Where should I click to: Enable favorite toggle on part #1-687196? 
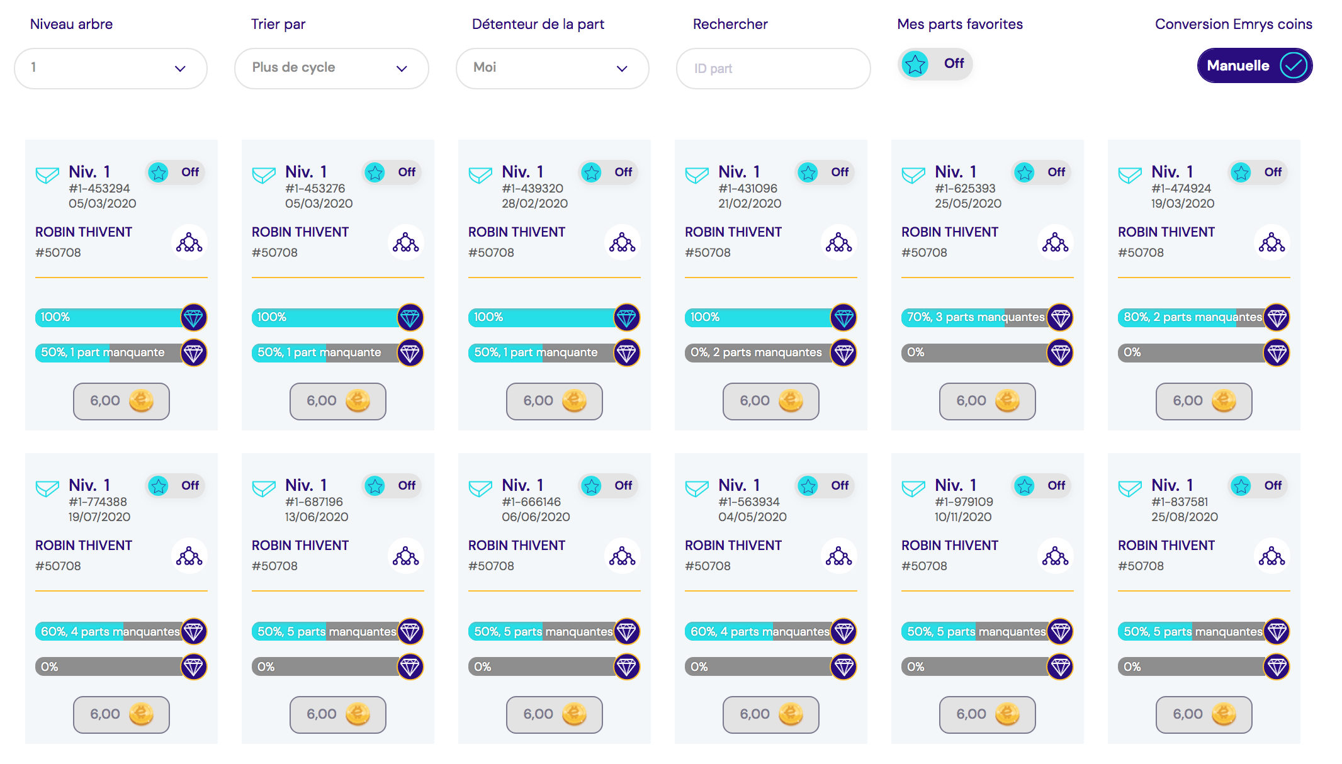tap(392, 485)
